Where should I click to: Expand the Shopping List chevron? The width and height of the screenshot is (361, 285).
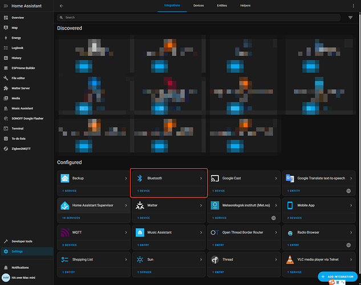(x=126, y=259)
